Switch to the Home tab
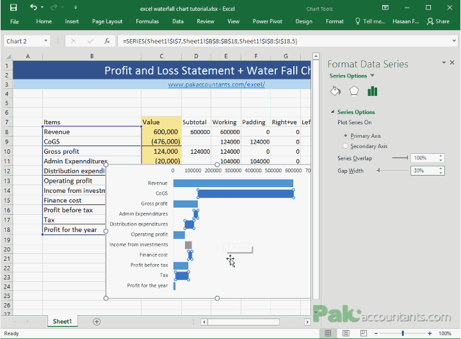Viewport: 461px width, 339px height. coord(44,22)
